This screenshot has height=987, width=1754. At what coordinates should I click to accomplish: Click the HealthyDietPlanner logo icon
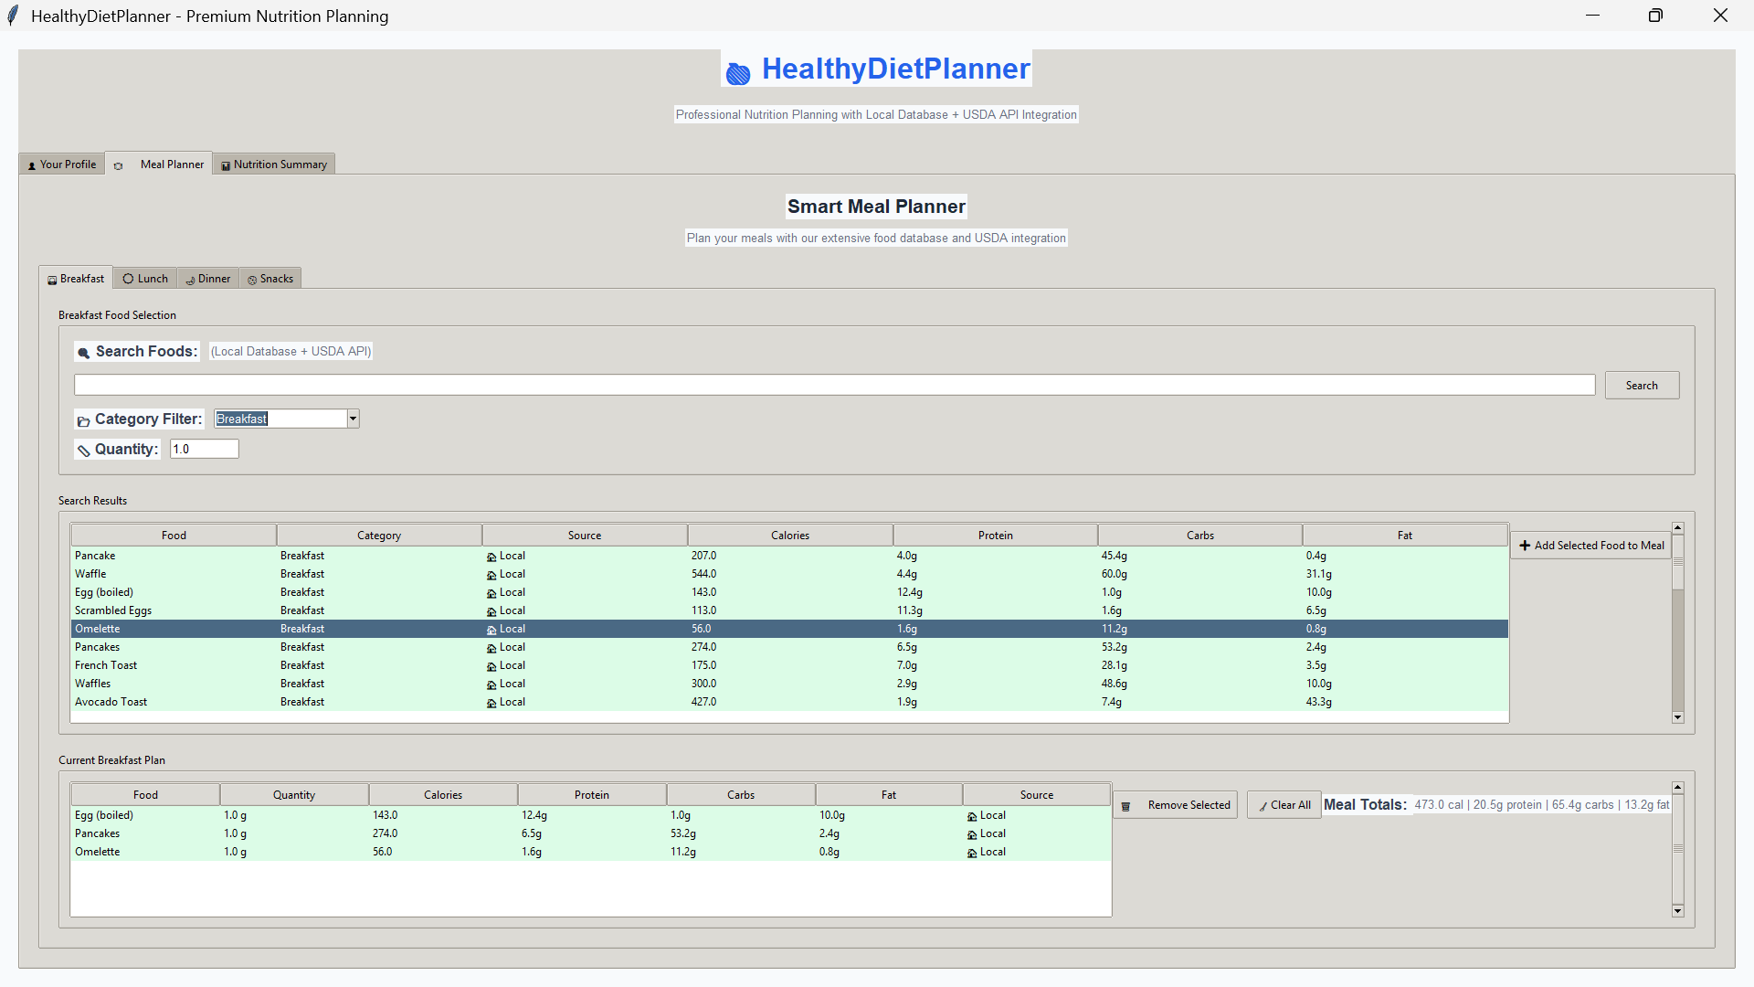pos(738,73)
